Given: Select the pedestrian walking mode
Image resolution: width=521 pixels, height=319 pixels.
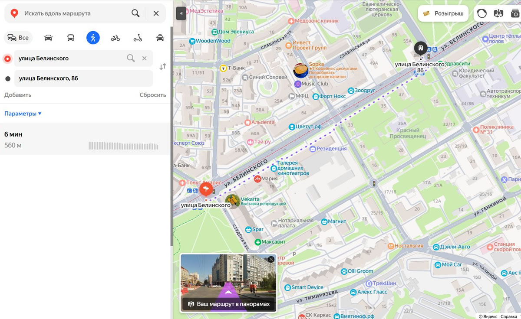Looking at the screenshot, I should tap(93, 38).
